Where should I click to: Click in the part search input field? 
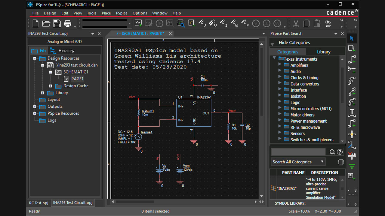pyautogui.click(x=298, y=152)
